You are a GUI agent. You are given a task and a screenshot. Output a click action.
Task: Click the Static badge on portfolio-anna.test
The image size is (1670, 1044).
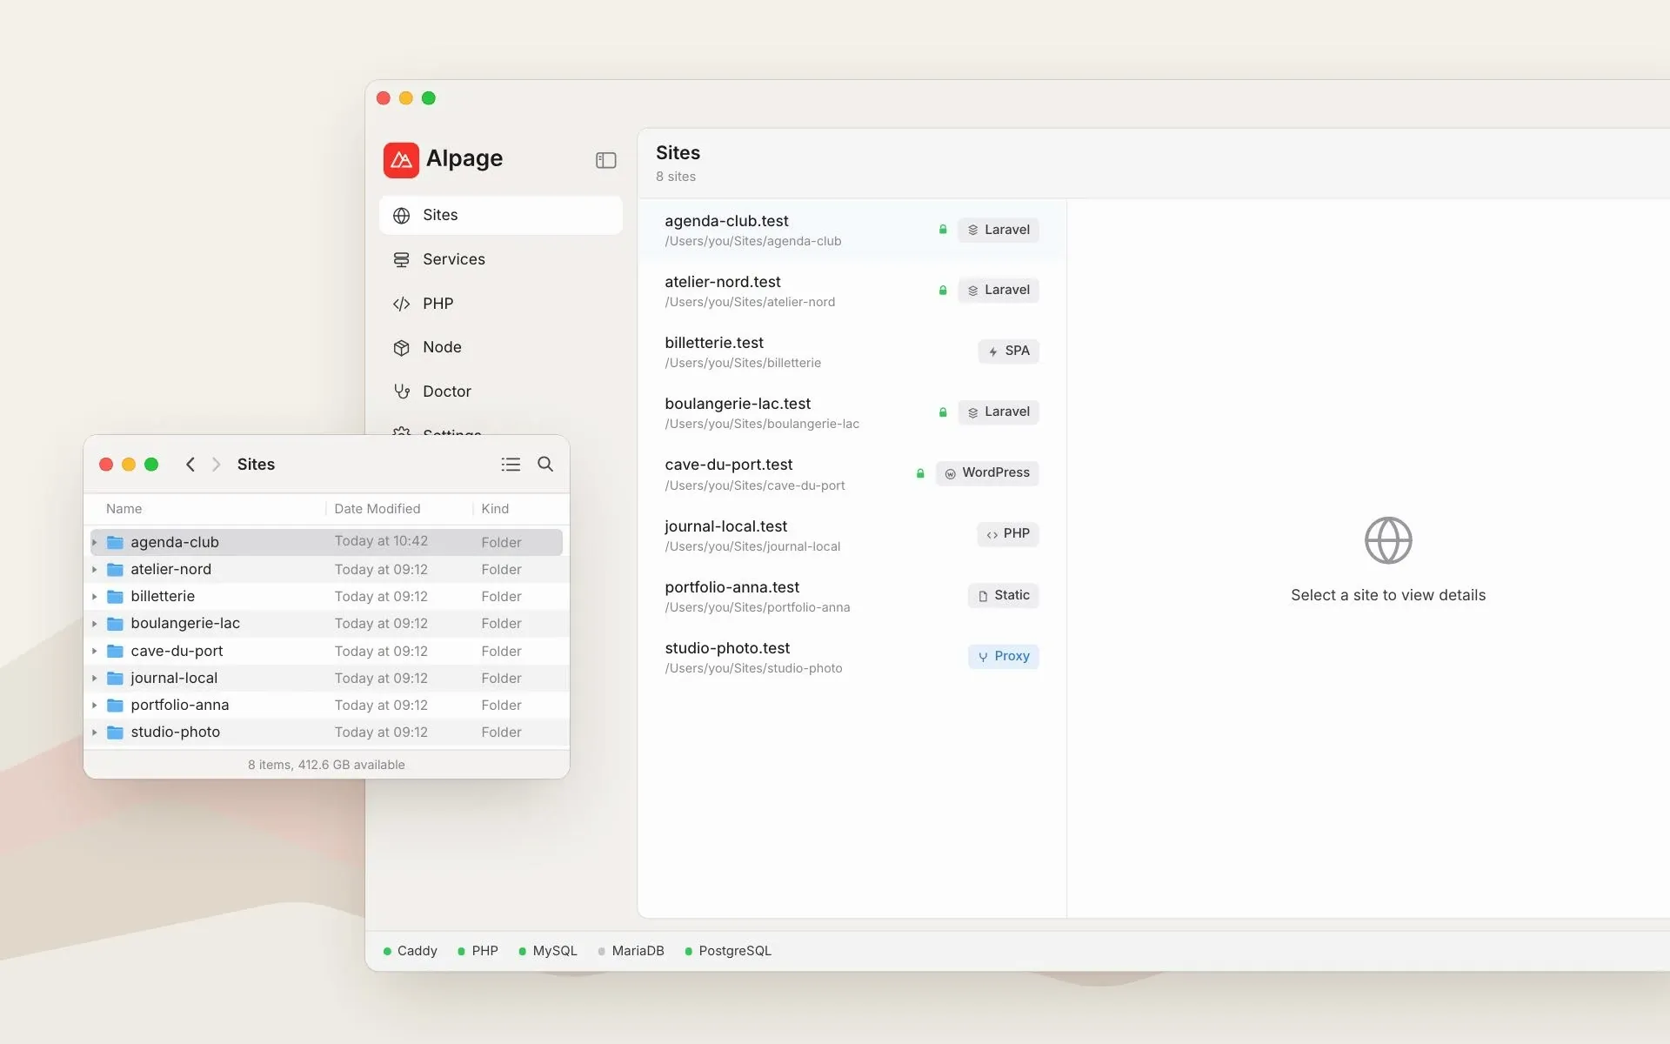tap(1004, 595)
